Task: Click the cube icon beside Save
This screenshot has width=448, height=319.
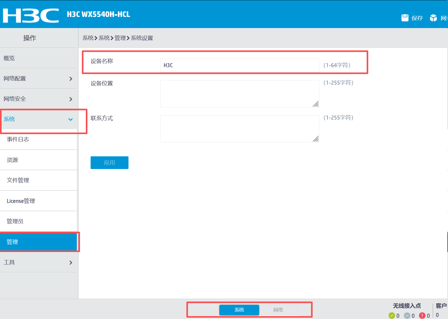Action: pos(433,18)
